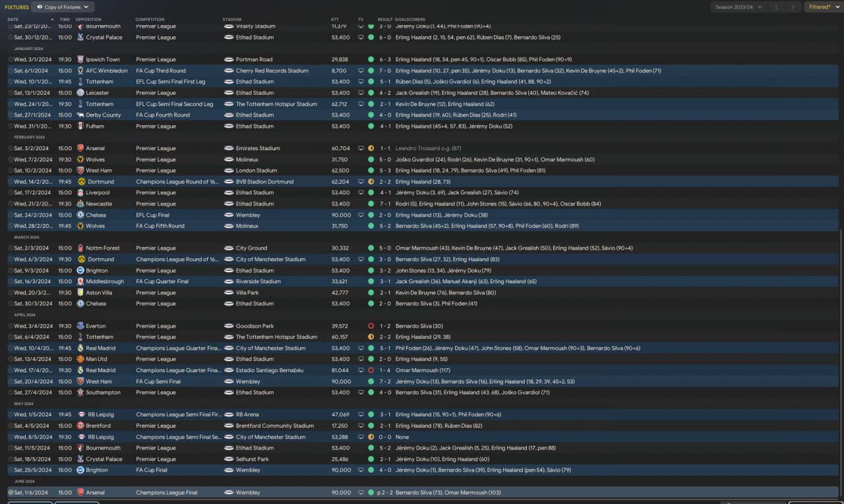Click the p 2 - 2 result against Arsenal
Viewport: 844px width, 504px height.
384,493
